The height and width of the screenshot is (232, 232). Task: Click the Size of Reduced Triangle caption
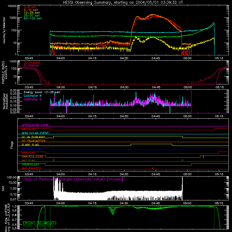73,179
